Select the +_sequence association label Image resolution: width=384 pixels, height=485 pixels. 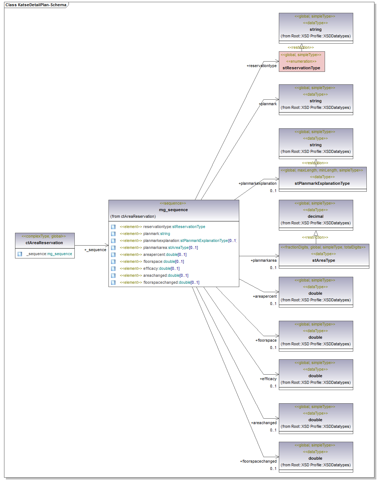(95, 250)
